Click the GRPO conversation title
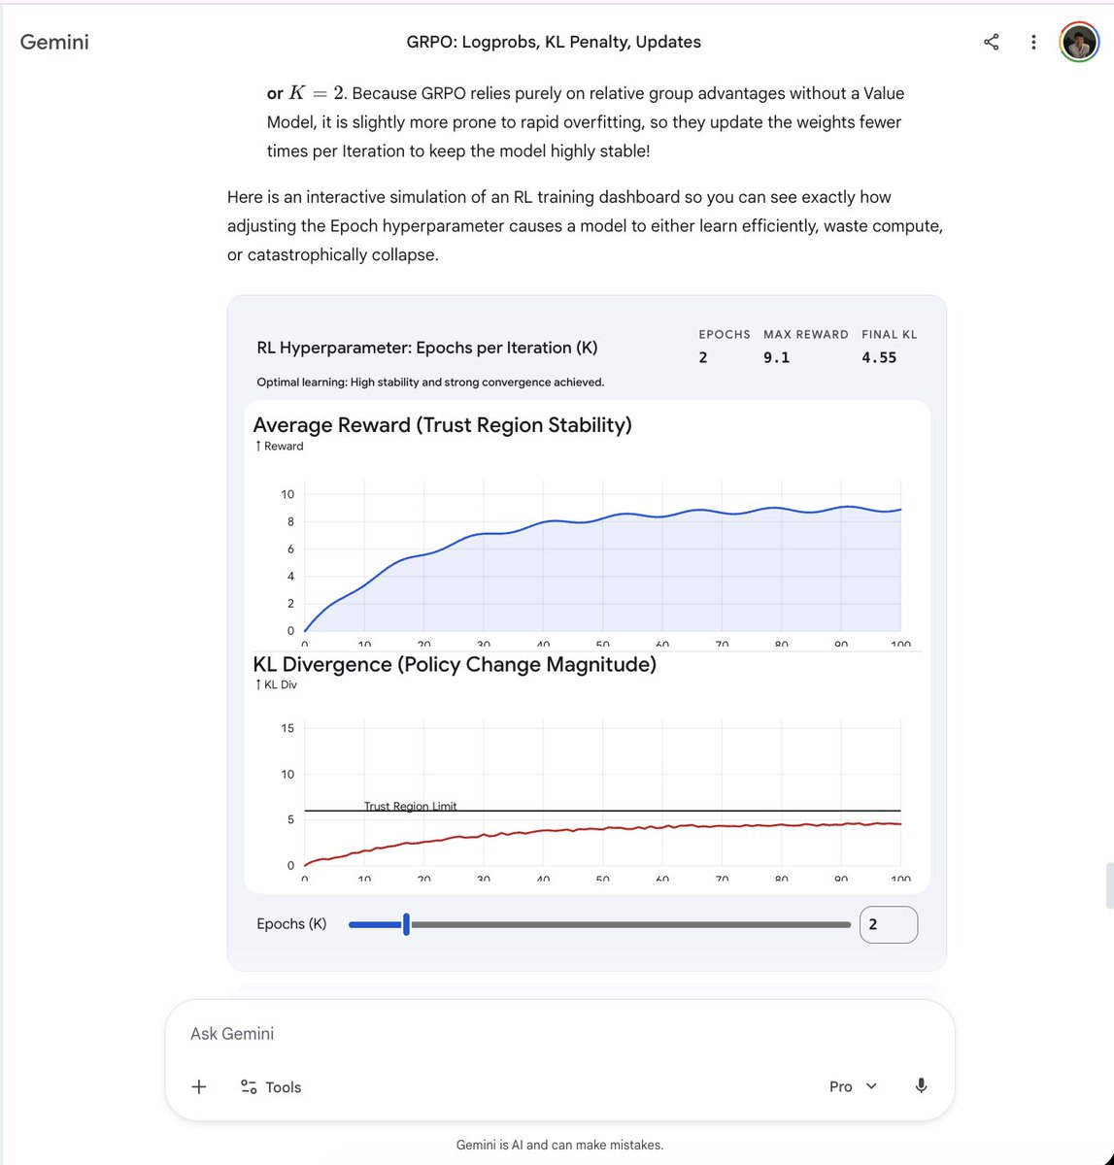The image size is (1114, 1165). coord(554,42)
